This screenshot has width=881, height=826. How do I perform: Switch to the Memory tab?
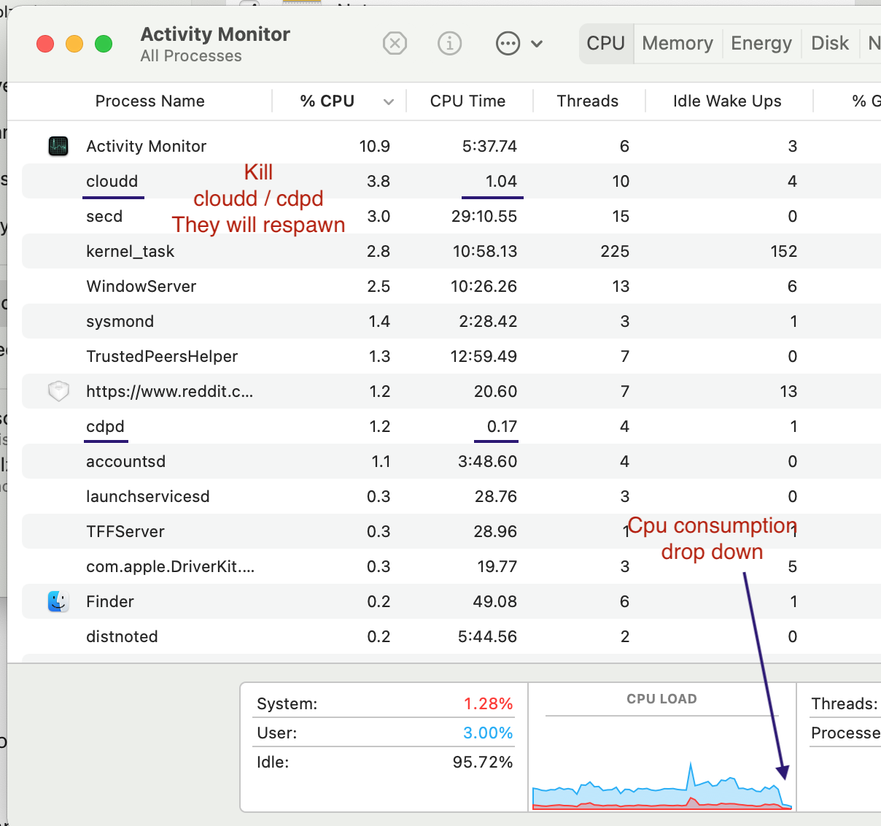point(678,44)
